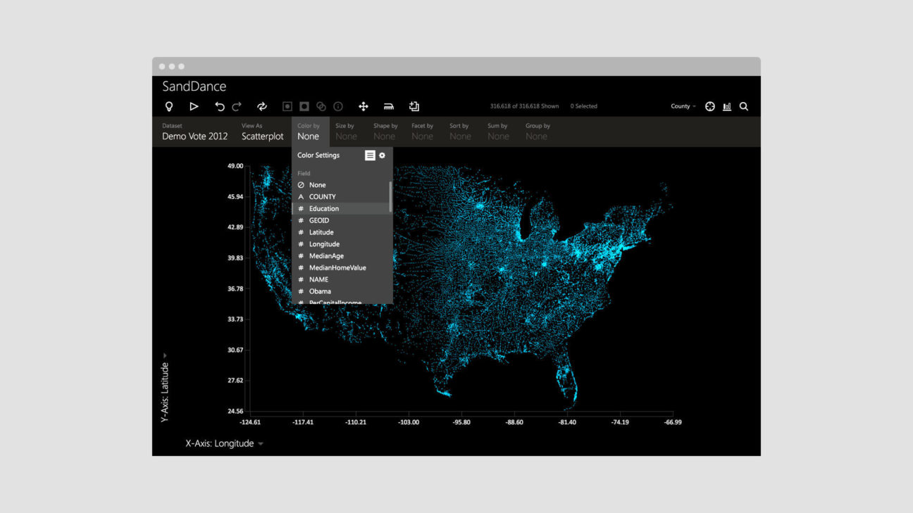Open the bar chart details icon
The width and height of the screenshot is (913, 513).
coord(727,106)
